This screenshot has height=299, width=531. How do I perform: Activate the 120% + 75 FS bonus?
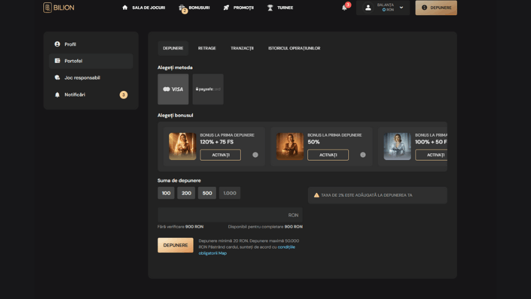220,154
